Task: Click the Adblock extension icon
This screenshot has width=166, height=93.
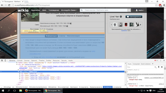Action: [x=160, y=5]
